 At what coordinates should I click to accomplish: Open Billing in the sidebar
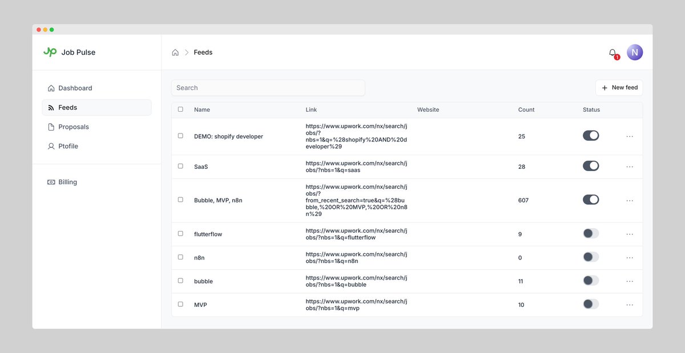pyautogui.click(x=96, y=182)
